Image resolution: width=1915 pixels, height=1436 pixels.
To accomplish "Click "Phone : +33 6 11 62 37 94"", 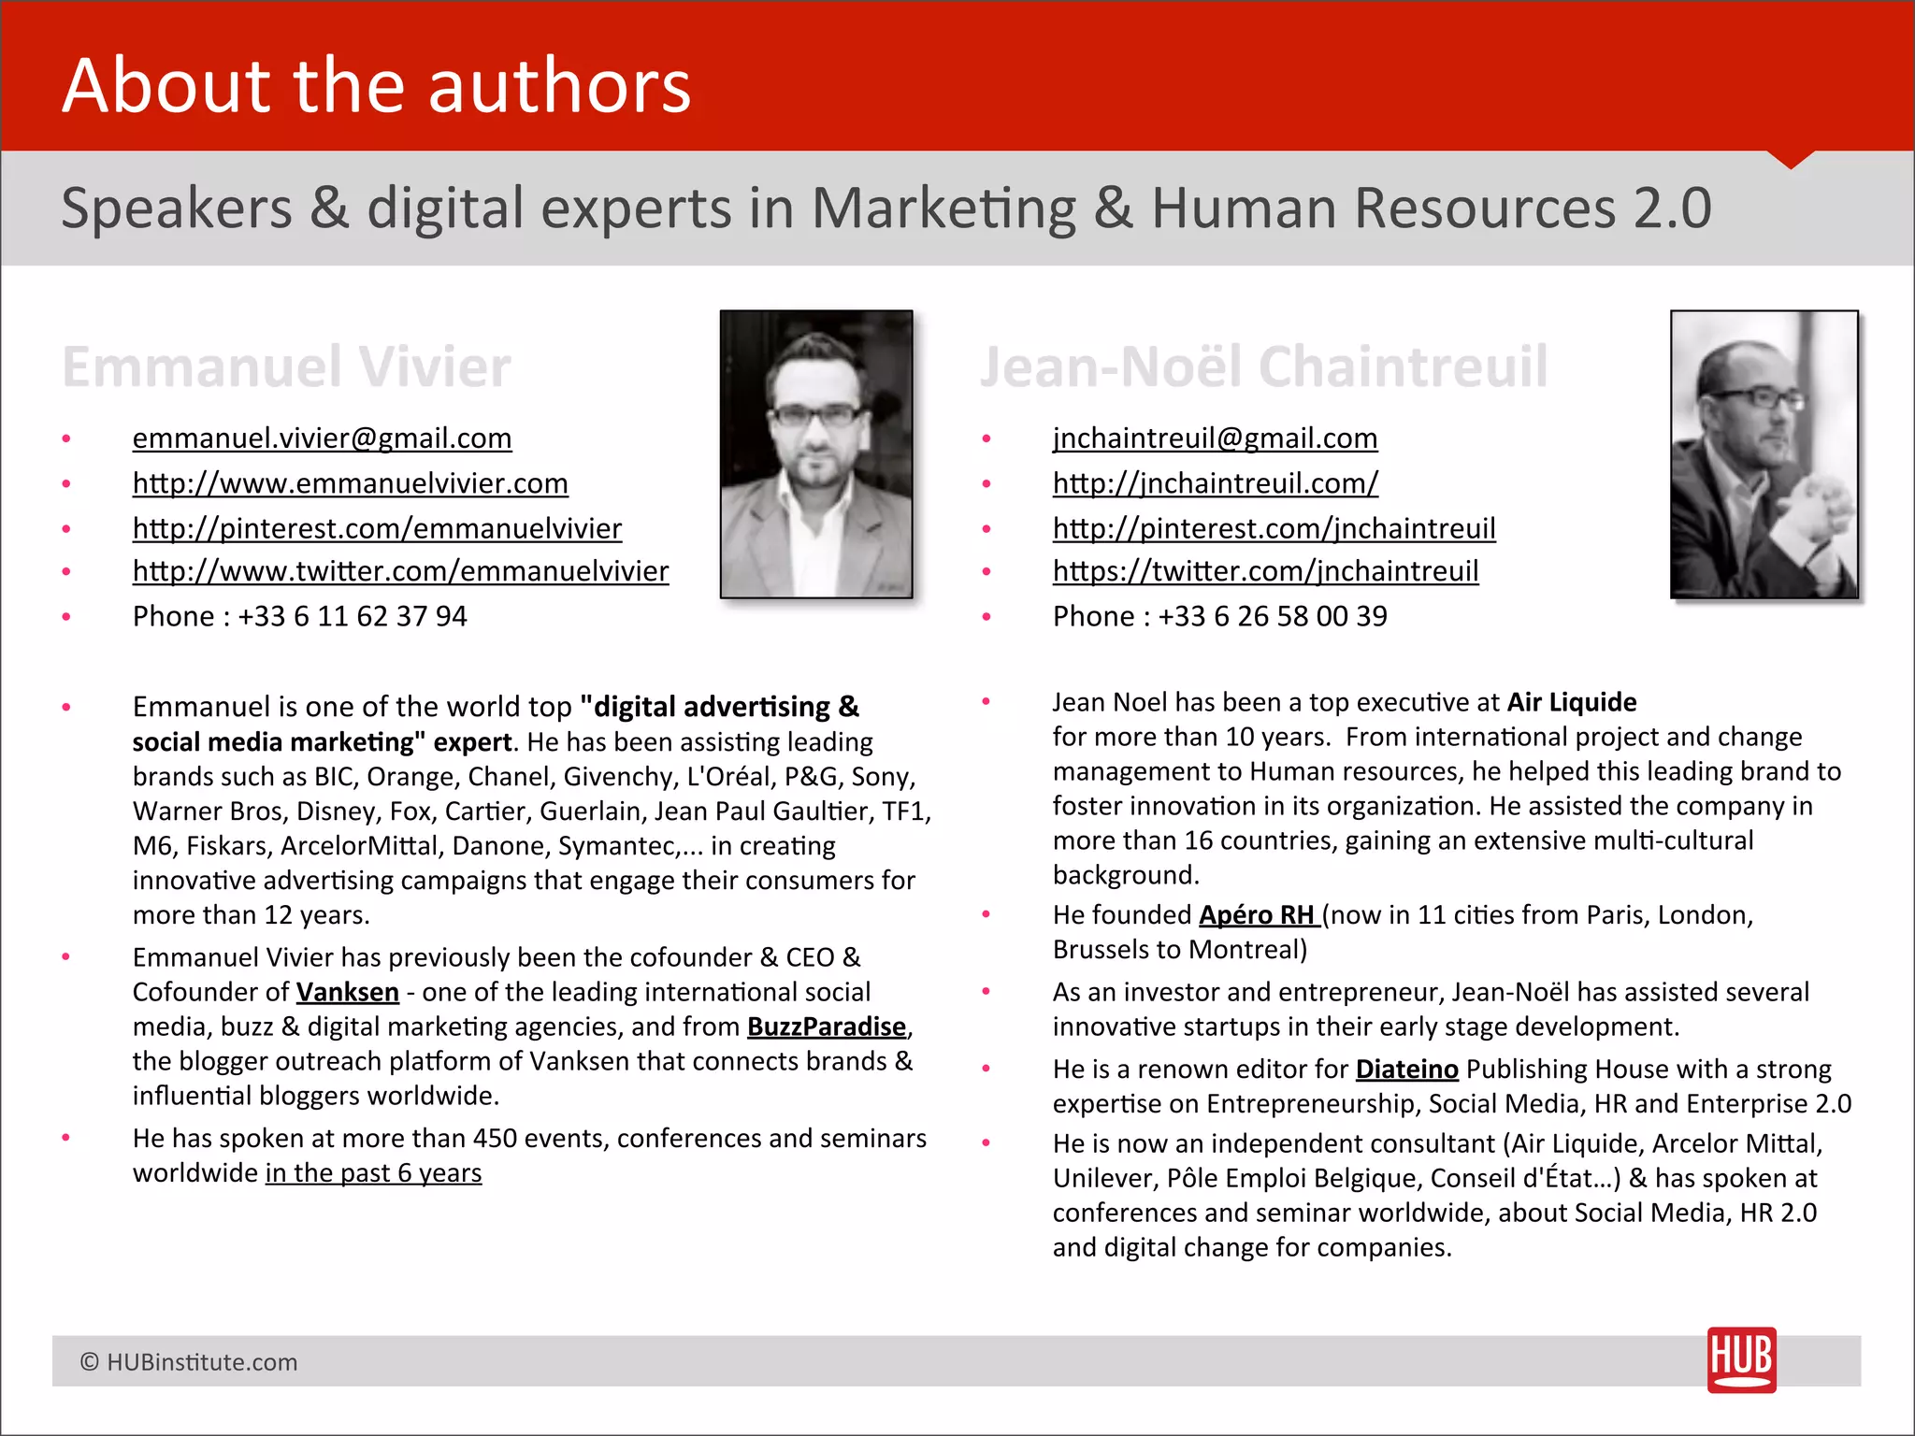I will tap(299, 616).
